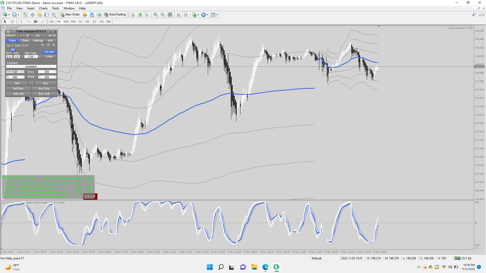Click the camera screenshot icon in Trade Assistant
Image resolution: width=486 pixels, height=273 pixels.
[8, 32]
